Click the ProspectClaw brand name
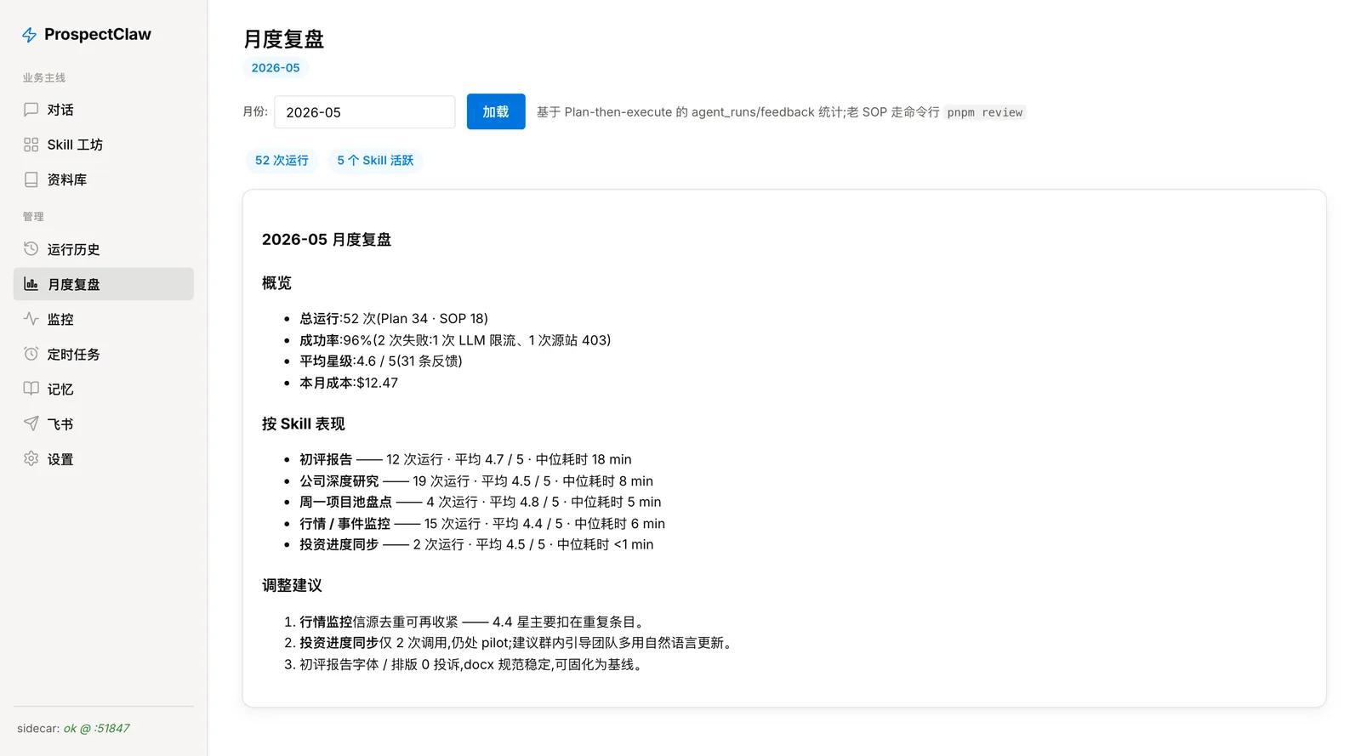This screenshot has width=1361, height=756. pyautogui.click(x=98, y=34)
